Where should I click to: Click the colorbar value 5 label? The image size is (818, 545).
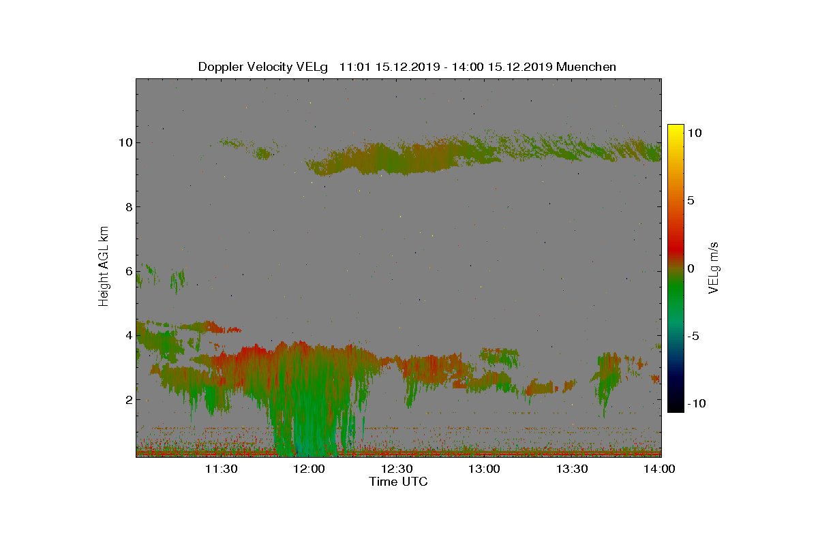pyautogui.click(x=691, y=200)
